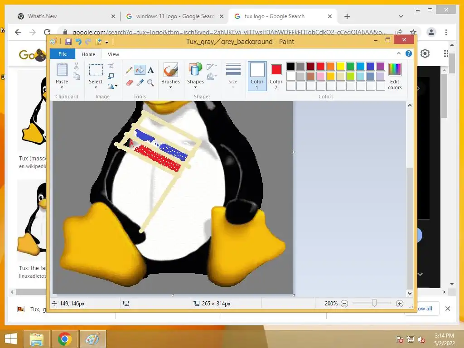Select the Magnifier tool
The width and height of the screenshot is (464, 348).
[x=150, y=83]
